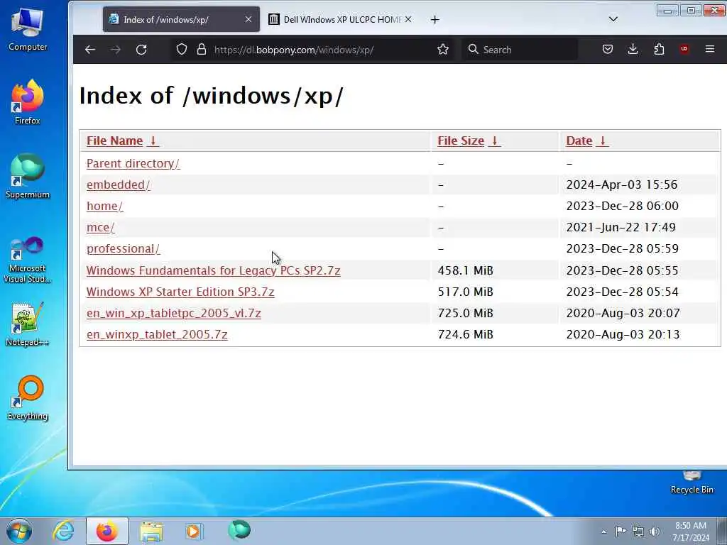The image size is (727, 545).
Task: Open volume speaker tray icon
Action: (655, 532)
